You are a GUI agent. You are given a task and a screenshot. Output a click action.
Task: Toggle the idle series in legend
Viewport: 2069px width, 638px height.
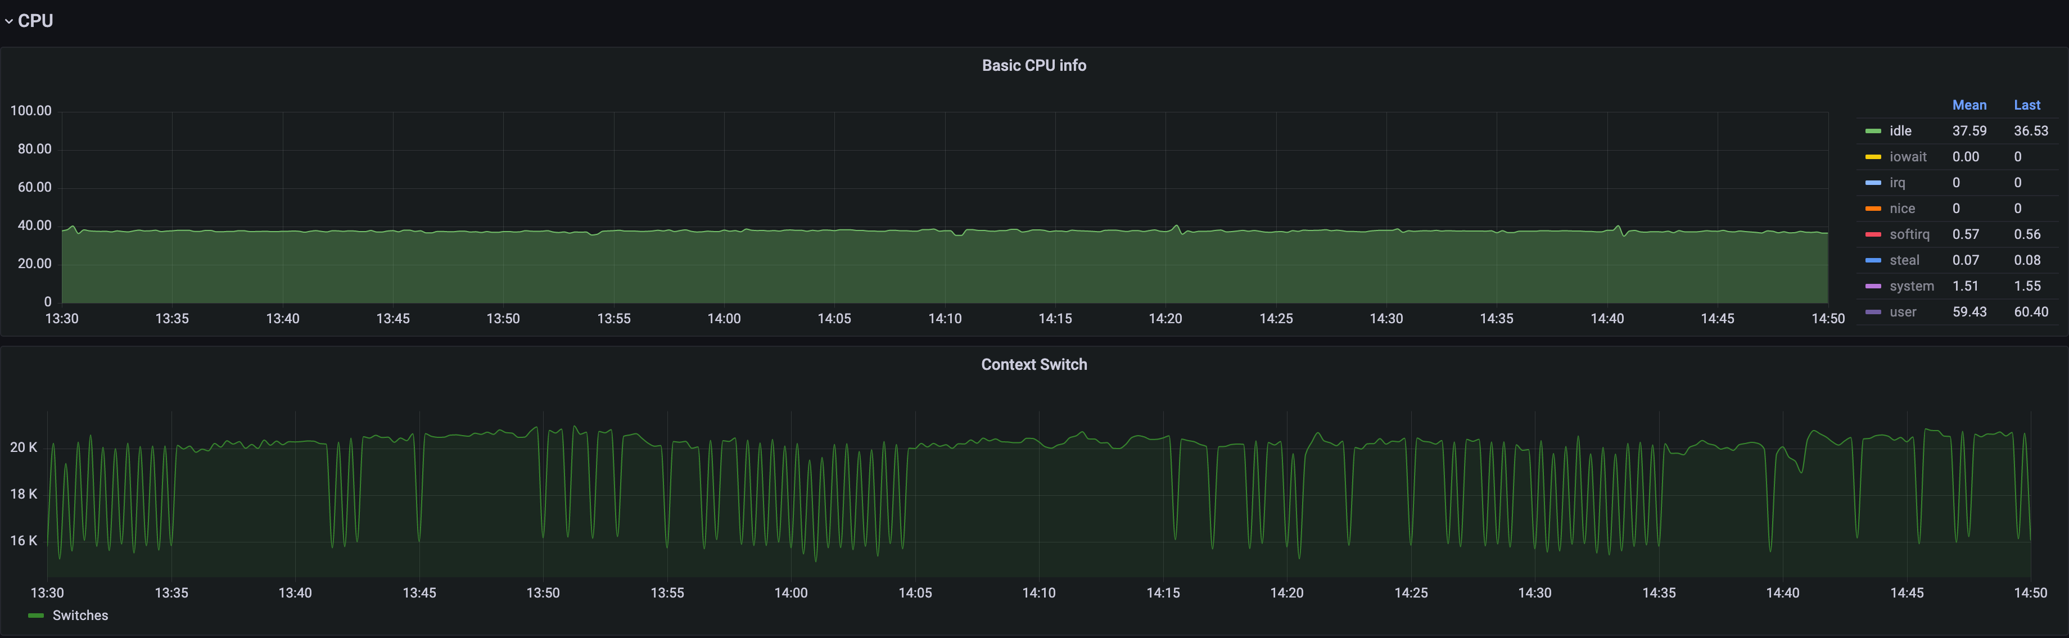1900,131
